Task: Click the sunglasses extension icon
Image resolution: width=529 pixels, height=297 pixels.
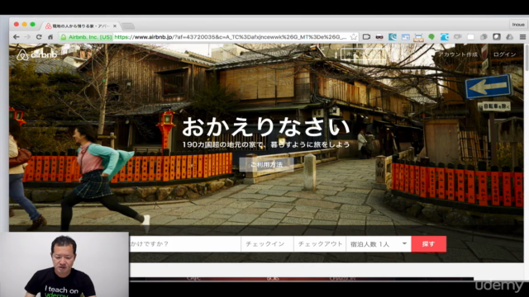Action: (379, 37)
